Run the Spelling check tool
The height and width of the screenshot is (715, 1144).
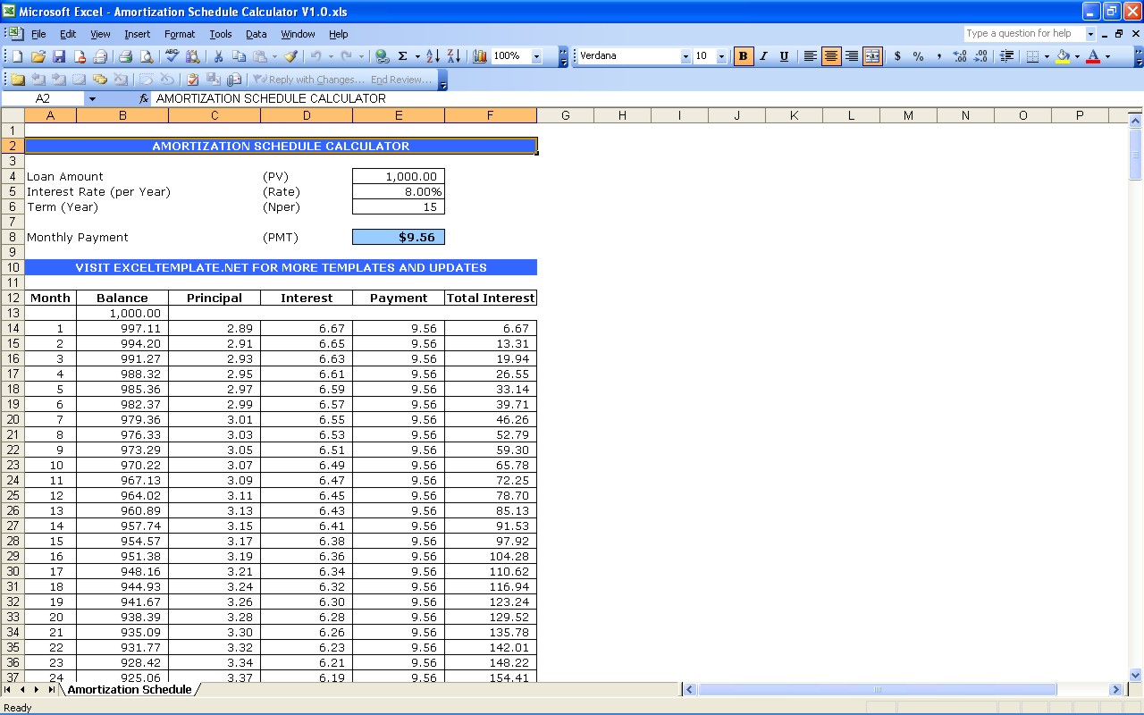coord(172,56)
